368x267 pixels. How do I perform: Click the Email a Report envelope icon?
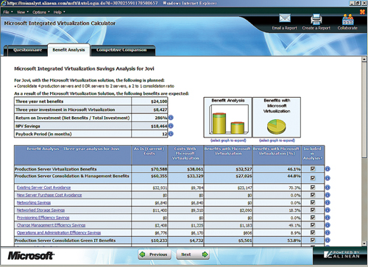pos(285,18)
